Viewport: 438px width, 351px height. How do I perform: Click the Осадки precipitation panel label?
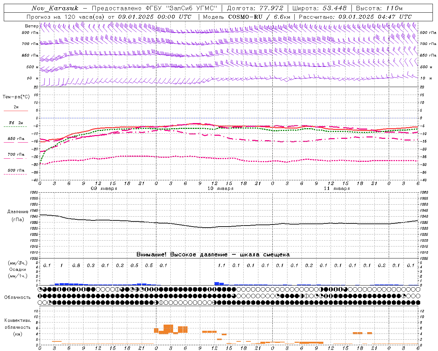point(18,269)
